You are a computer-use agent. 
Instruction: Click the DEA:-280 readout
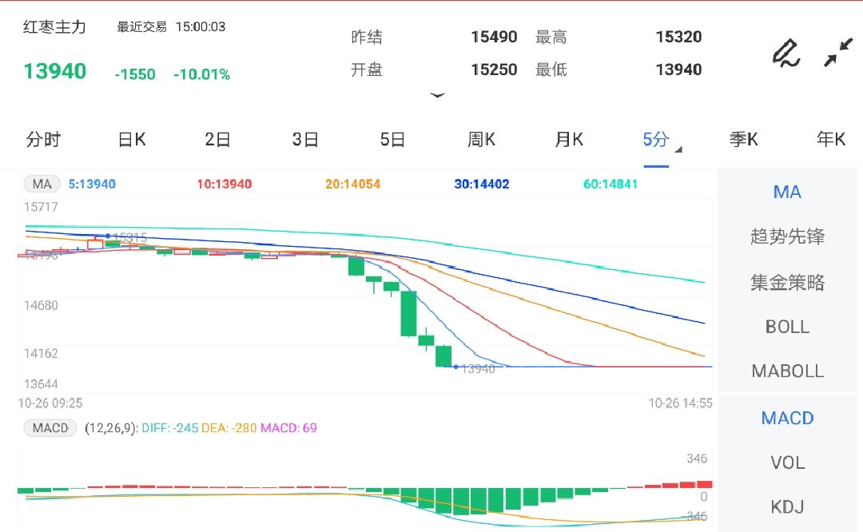229,428
